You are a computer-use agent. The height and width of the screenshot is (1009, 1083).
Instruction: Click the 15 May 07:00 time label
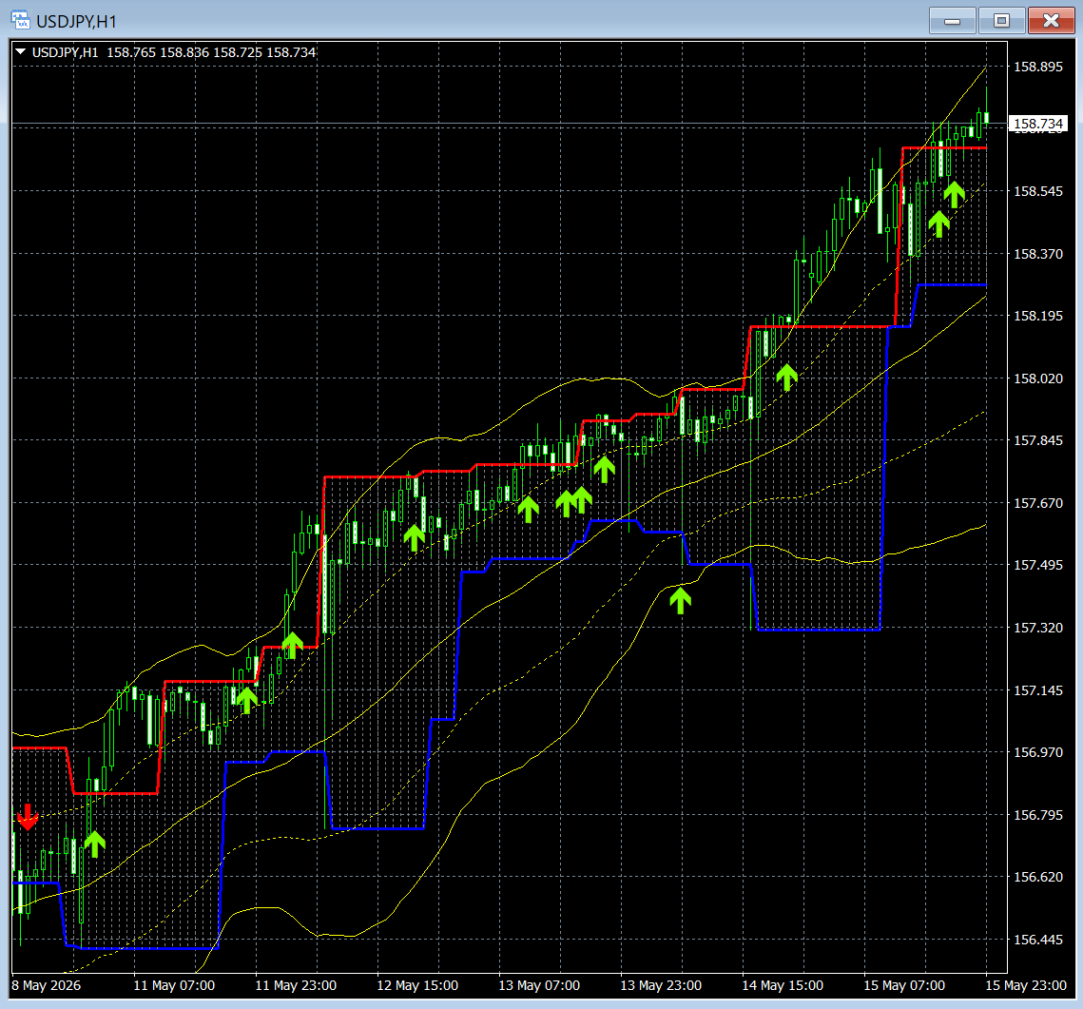(904, 985)
